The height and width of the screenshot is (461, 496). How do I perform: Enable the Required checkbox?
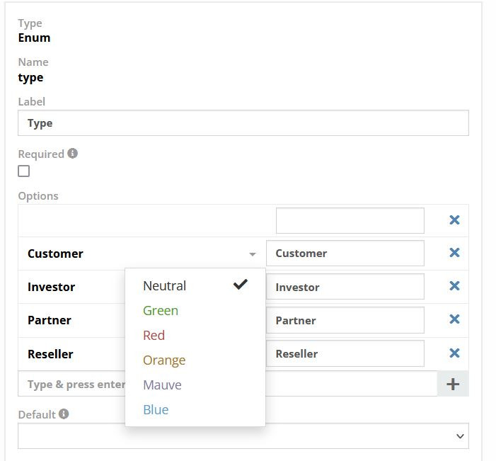point(24,171)
